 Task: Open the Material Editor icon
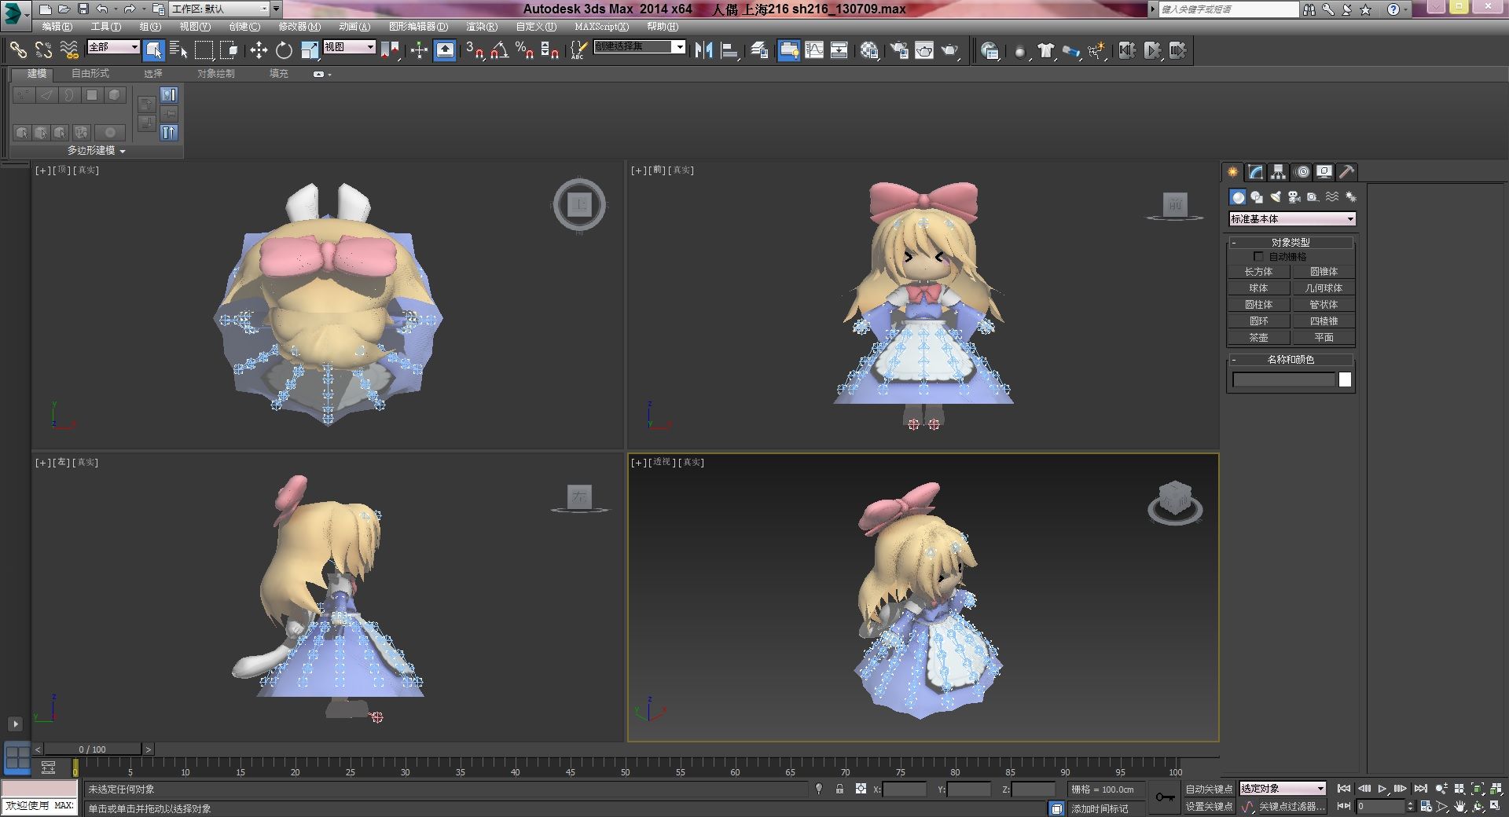click(x=868, y=50)
